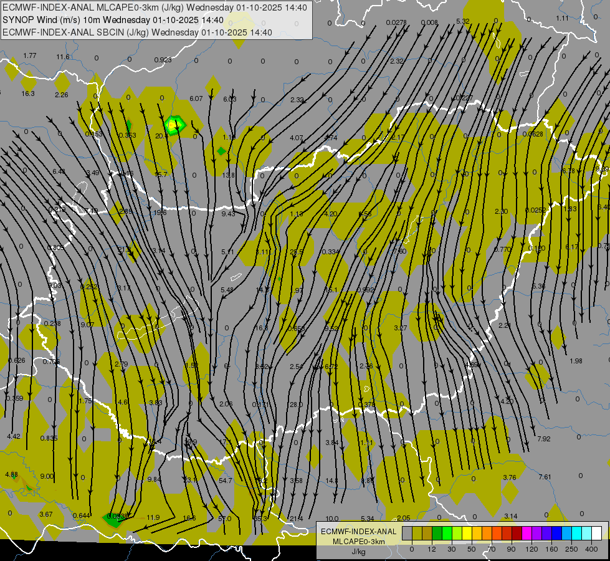Pick the bright green legend swatch
This screenshot has width=610, height=561.
[x=447, y=533]
